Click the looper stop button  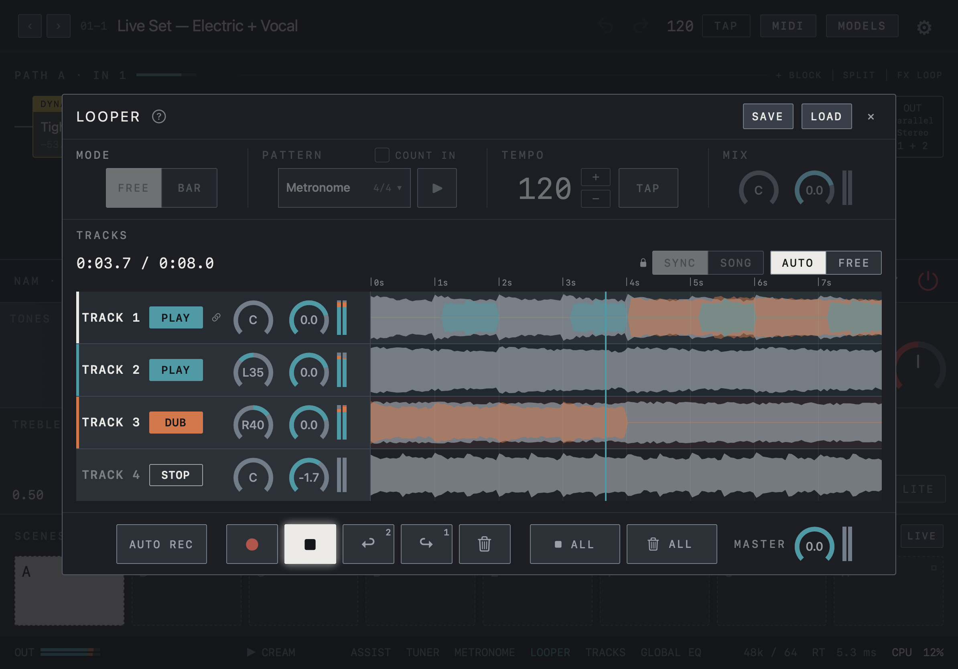coord(310,544)
